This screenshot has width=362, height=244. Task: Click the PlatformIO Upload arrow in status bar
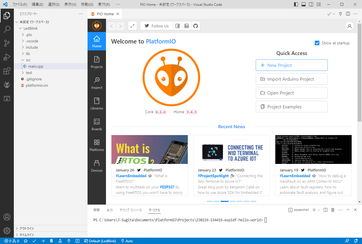pos(43,241)
